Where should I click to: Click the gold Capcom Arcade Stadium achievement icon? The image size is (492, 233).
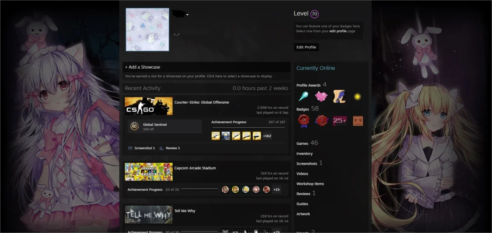235,189
